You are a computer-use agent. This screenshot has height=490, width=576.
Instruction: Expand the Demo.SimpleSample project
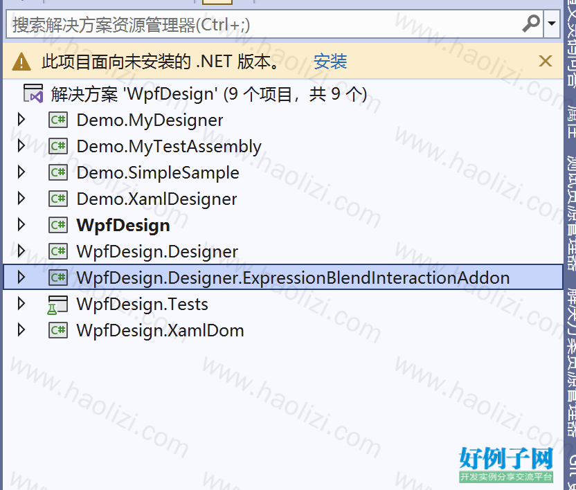tap(21, 172)
